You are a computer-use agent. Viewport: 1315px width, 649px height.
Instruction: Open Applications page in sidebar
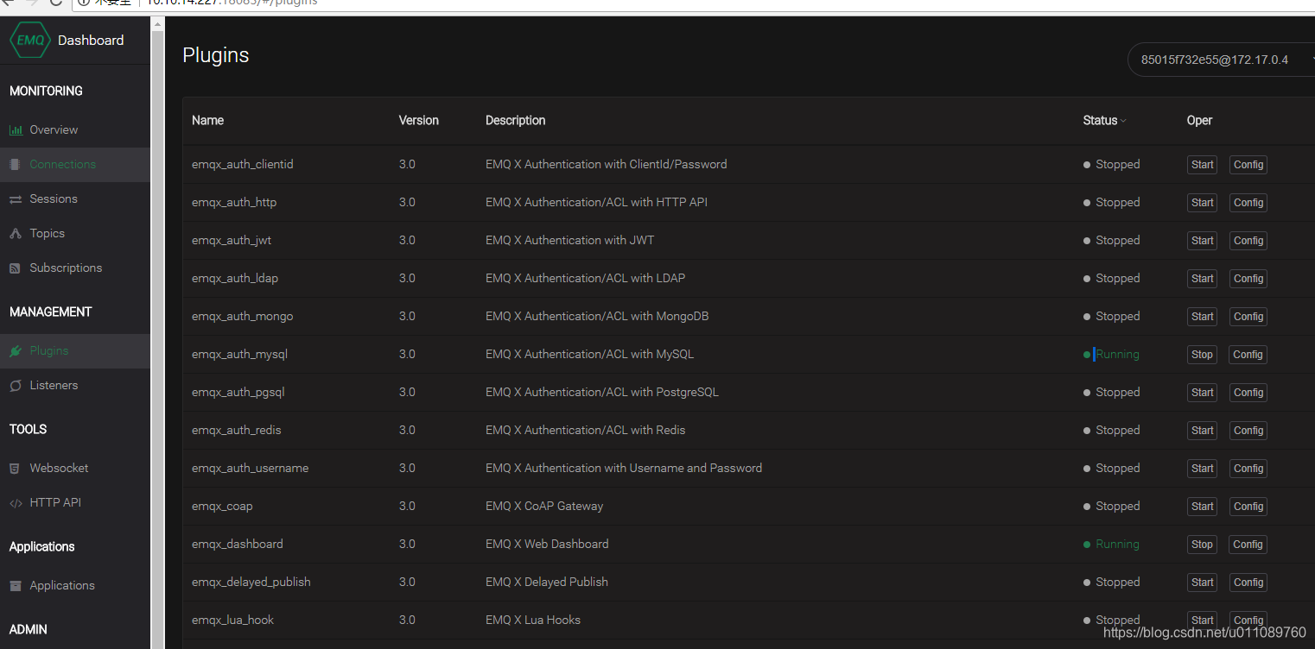(x=62, y=585)
